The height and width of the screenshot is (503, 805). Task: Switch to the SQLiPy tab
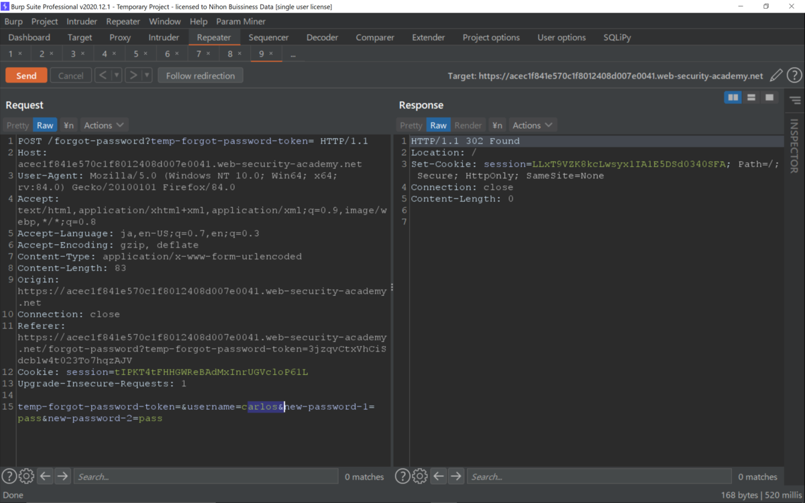[617, 38]
